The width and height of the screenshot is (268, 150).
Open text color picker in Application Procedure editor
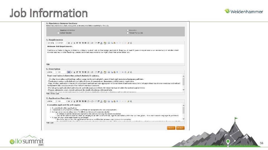[102, 101]
